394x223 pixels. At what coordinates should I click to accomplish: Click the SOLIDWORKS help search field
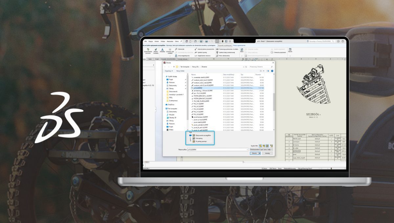pyautogui.click(x=321, y=41)
